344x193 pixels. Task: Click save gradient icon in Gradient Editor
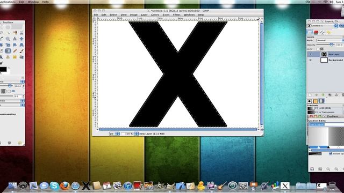pyautogui.click(x=312, y=169)
